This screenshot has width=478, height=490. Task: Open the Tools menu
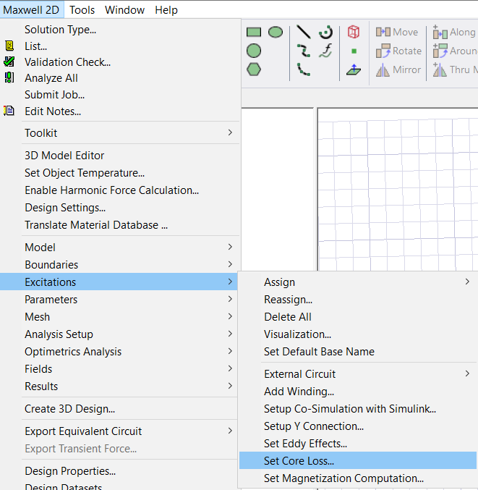pyautogui.click(x=82, y=10)
